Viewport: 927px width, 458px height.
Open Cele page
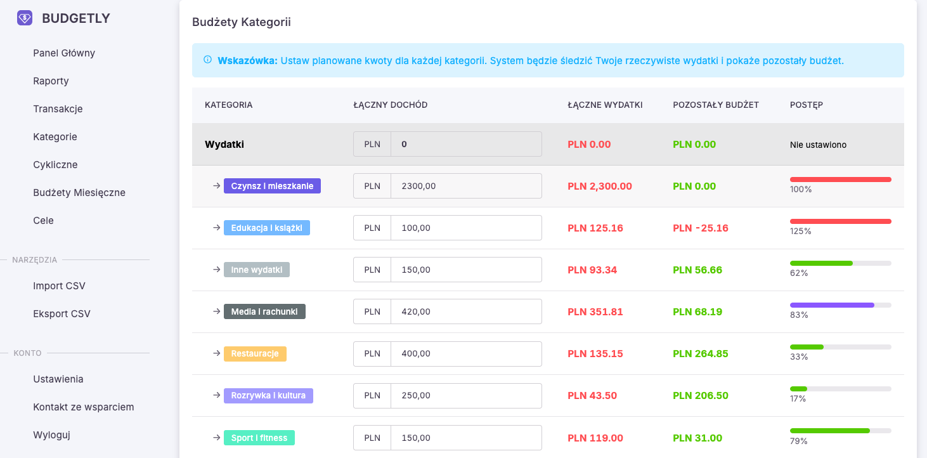click(43, 220)
